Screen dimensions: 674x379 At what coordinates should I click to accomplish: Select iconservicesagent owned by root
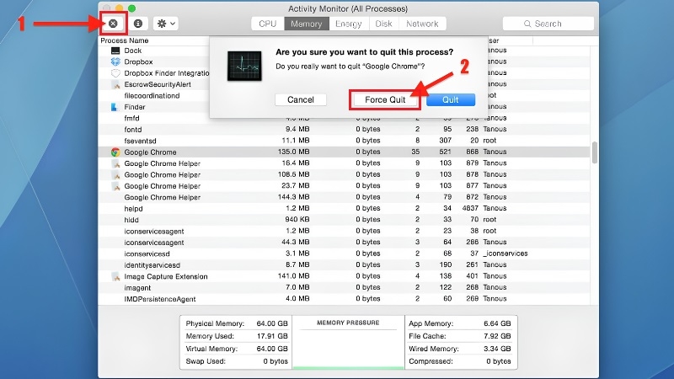344,231
